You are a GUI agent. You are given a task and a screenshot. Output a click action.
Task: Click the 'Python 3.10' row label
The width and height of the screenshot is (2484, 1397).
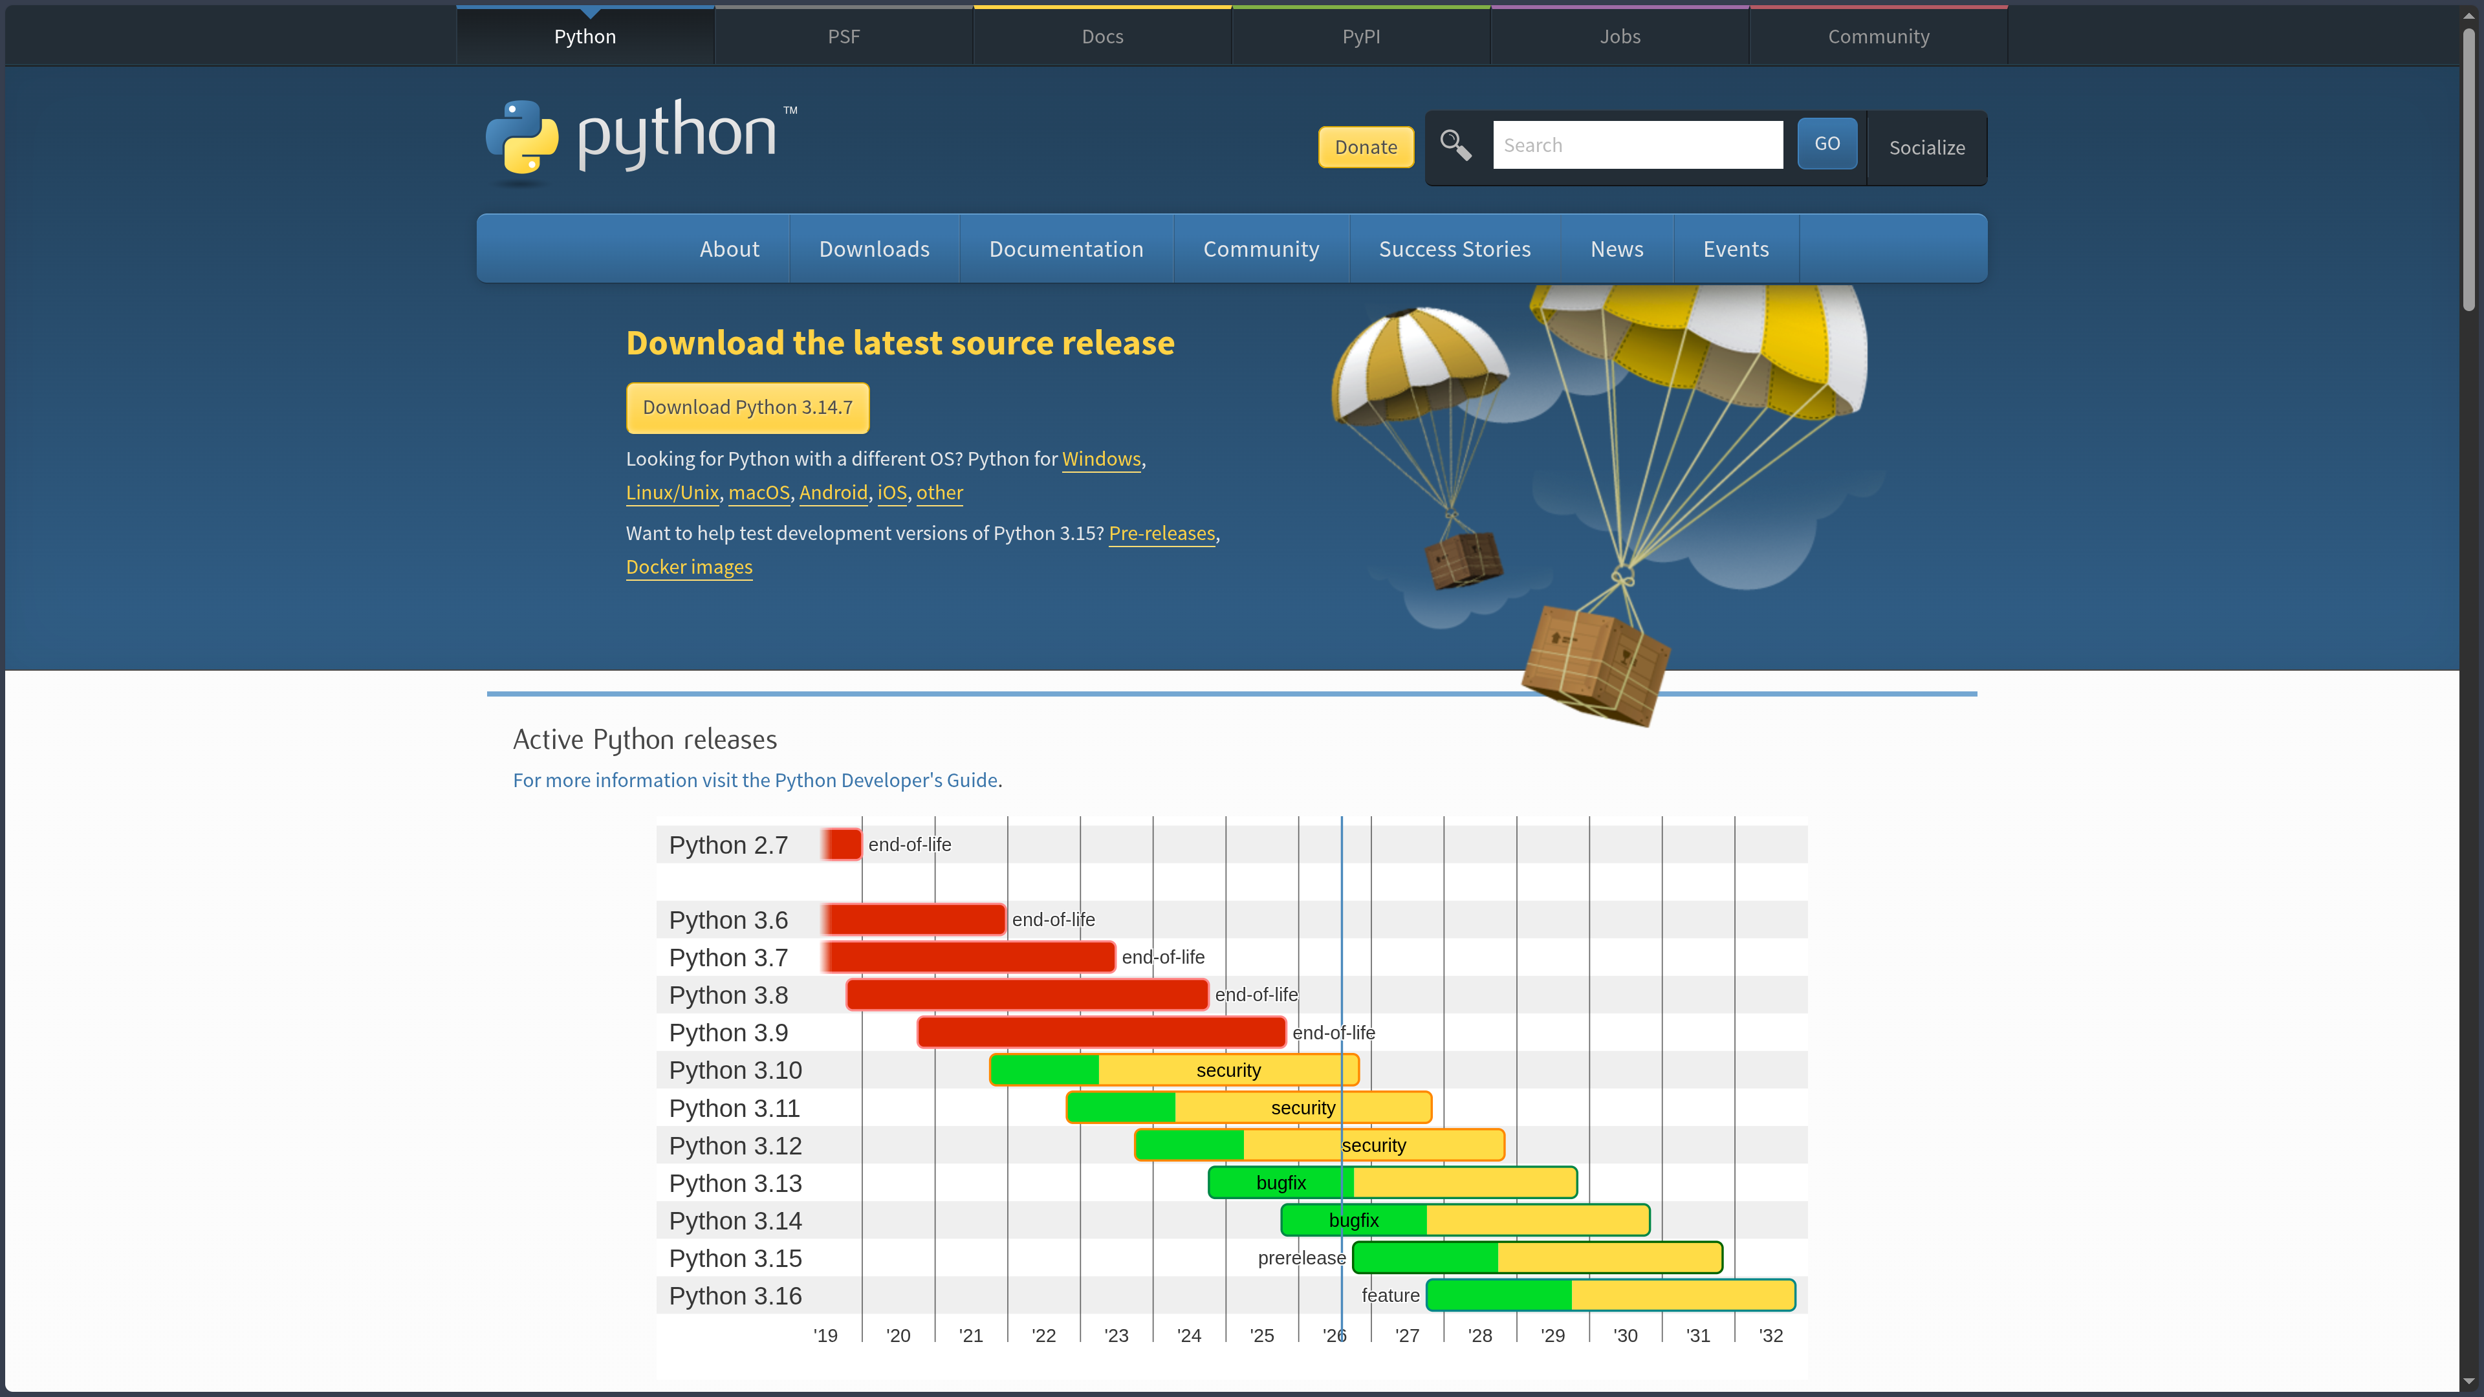735,1070
